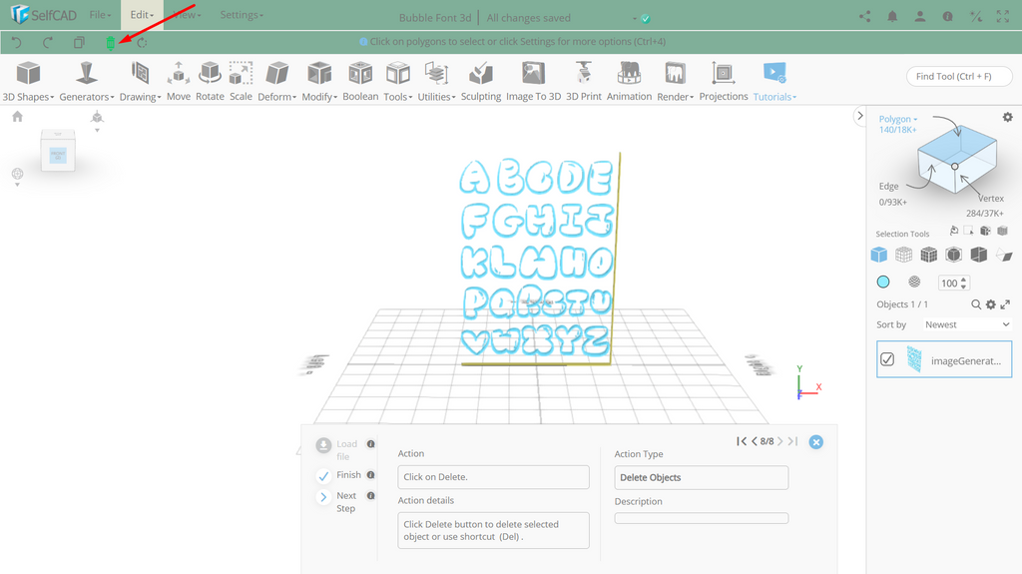Select the Move tool

179,82
